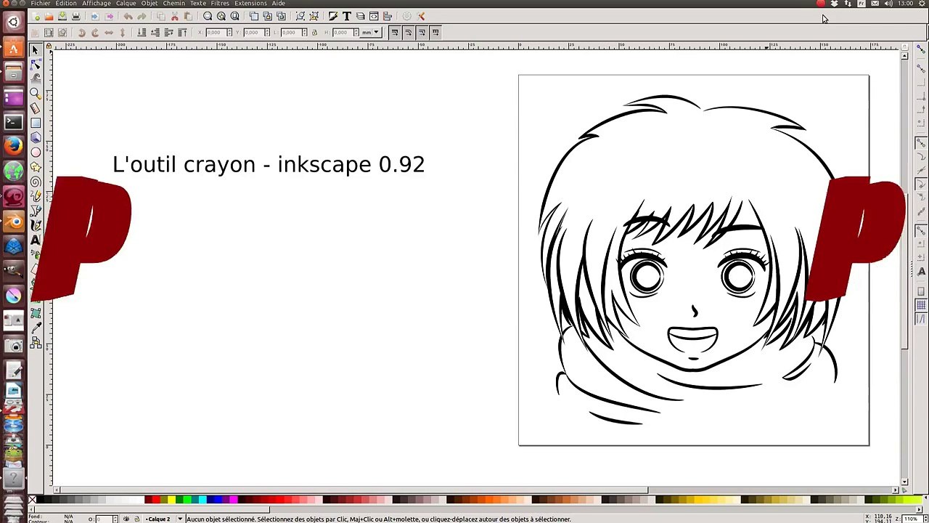Toggle move gradients with objects option
The width and height of the screenshot is (929, 523).
tap(422, 32)
